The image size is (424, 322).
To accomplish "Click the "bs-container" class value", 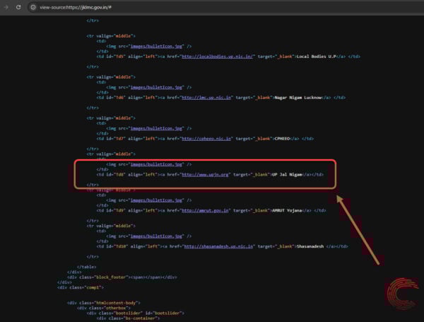I will [141, 318].
